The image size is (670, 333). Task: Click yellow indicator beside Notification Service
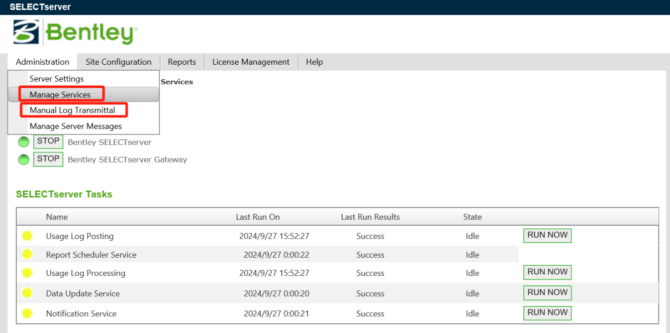pos(27,313)
